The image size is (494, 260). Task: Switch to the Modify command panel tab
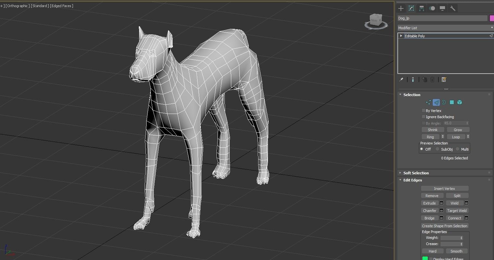click(x=411, y=8)
